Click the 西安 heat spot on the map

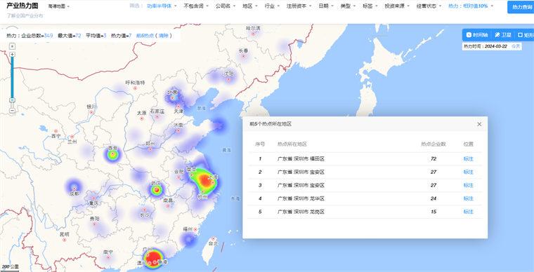(x=112, y=154)
